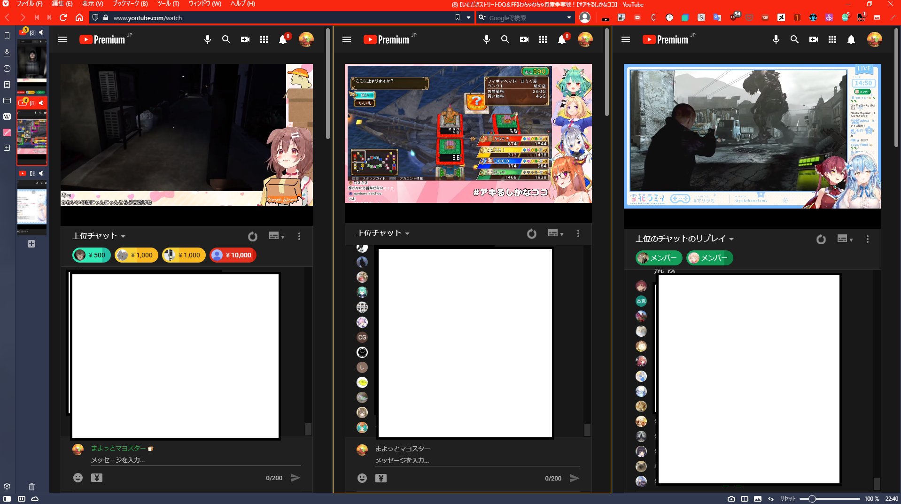Toggle the panel sidebar visibility in status bar
Image resolution: width=901 pixels, height=504 pixels.
pos(7,499)
